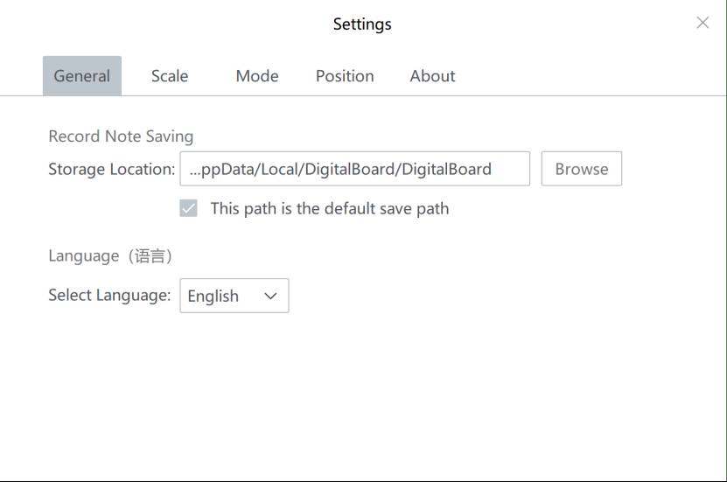Click the Storage Location path field
The width and height of the screenshot is (727, 482).
pos(354,169)
